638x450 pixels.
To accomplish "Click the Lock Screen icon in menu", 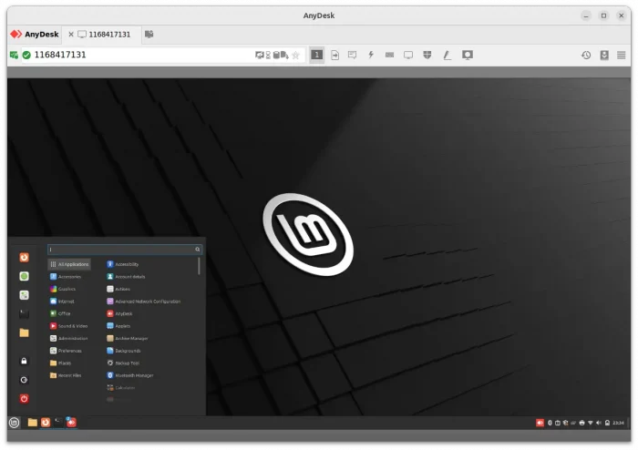I will point(24,361).
